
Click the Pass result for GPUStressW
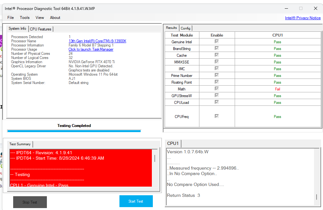pos(277,96)
